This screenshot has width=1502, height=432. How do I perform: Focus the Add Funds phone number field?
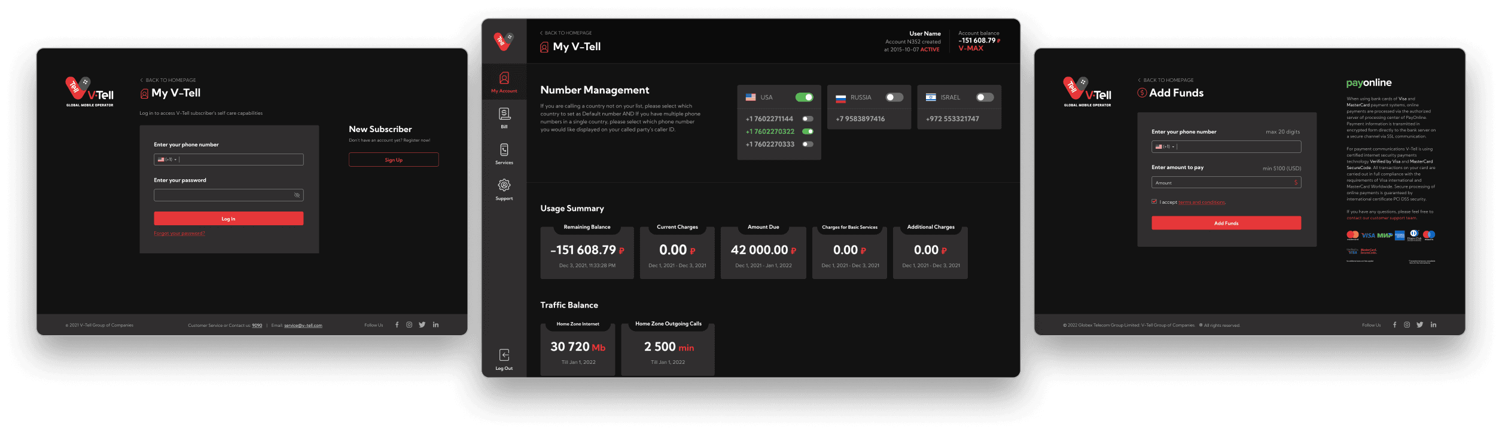click(x=1226, y=147)
